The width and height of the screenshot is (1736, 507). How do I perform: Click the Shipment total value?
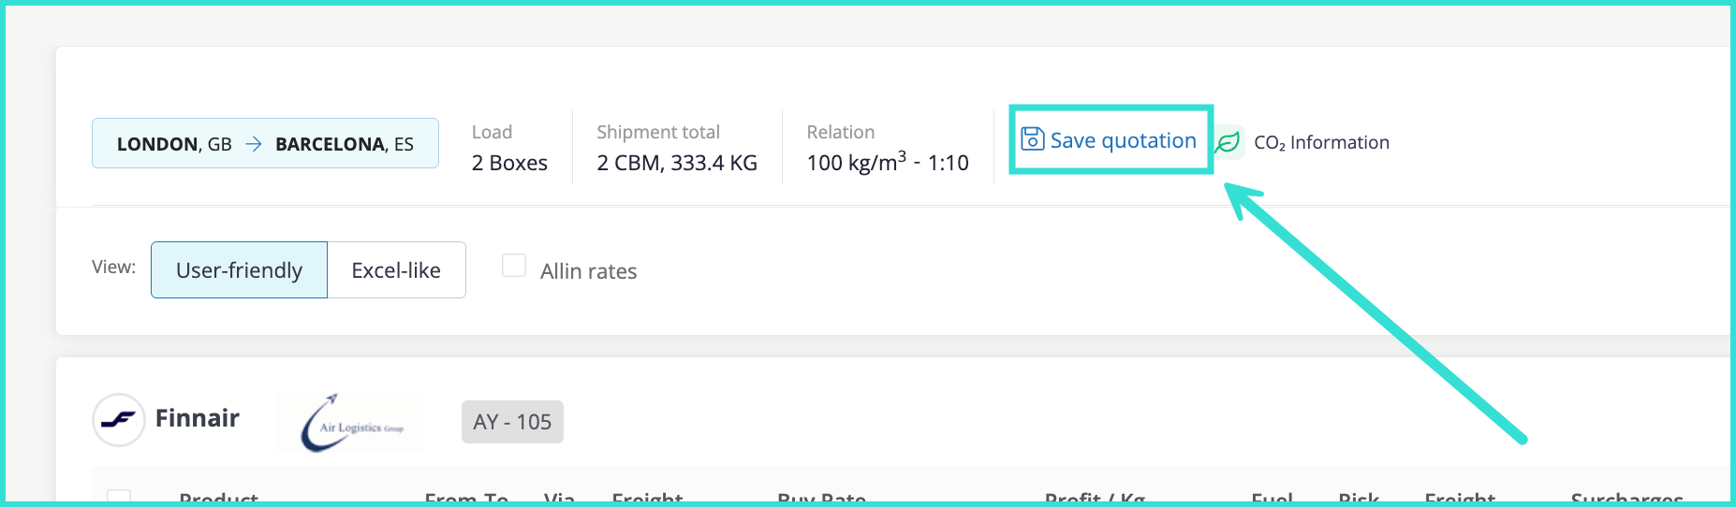(x=677, y=163)
